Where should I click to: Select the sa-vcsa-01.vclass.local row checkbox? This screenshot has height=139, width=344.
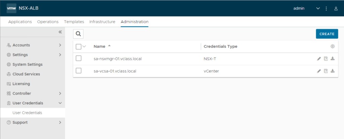79,71
